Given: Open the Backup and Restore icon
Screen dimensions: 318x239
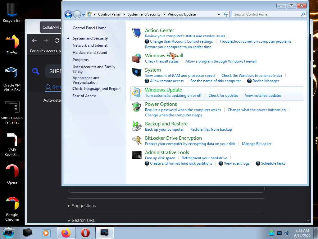Looking at the screenshot, I should (x=137, y=126).
